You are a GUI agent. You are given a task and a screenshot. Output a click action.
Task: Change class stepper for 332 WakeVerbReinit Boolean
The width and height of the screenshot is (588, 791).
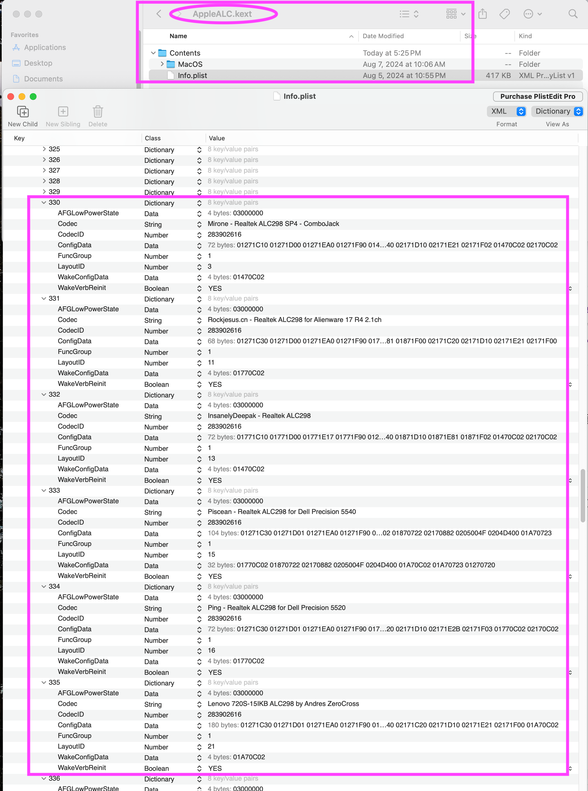coord(199,480)
